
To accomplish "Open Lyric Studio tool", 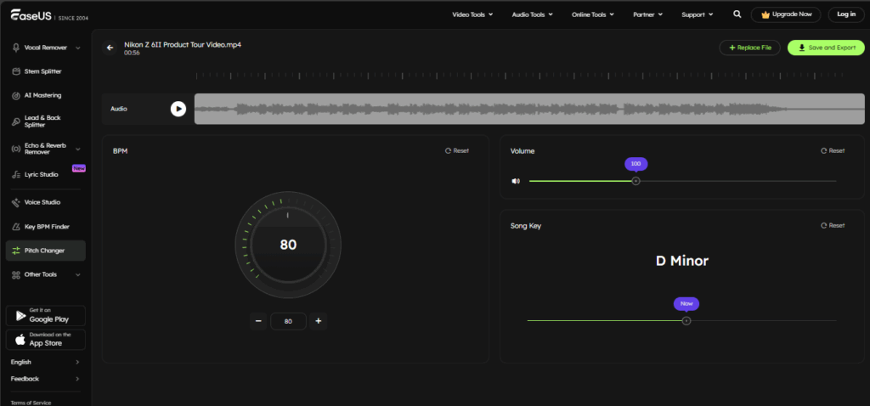I will 42,174.
